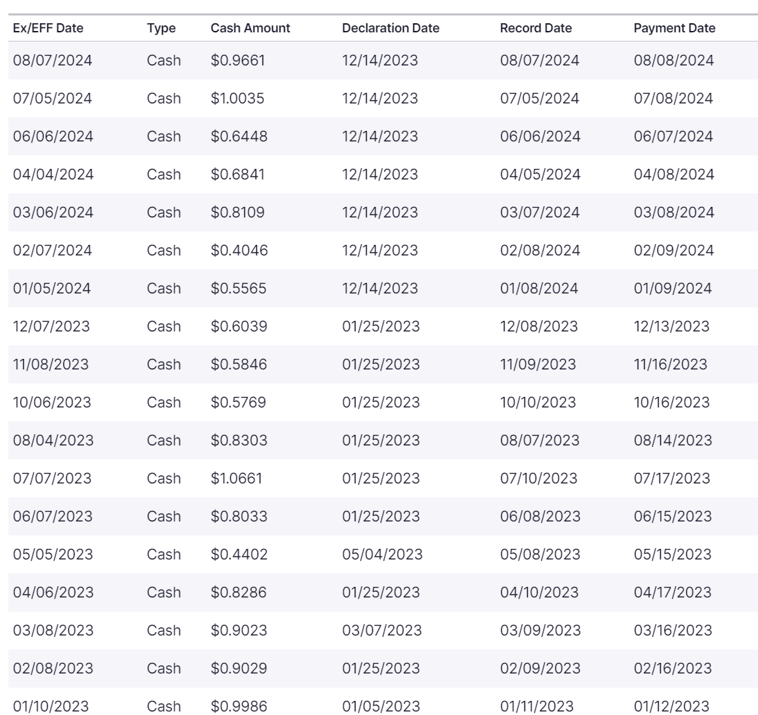Select declaration date 01/05/2023
This screenshot has width=758, height=715.
tap(381, 707)
